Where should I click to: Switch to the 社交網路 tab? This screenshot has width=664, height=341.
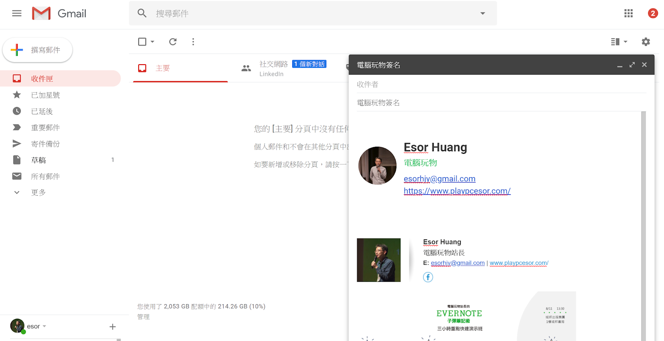click(273, 64)
